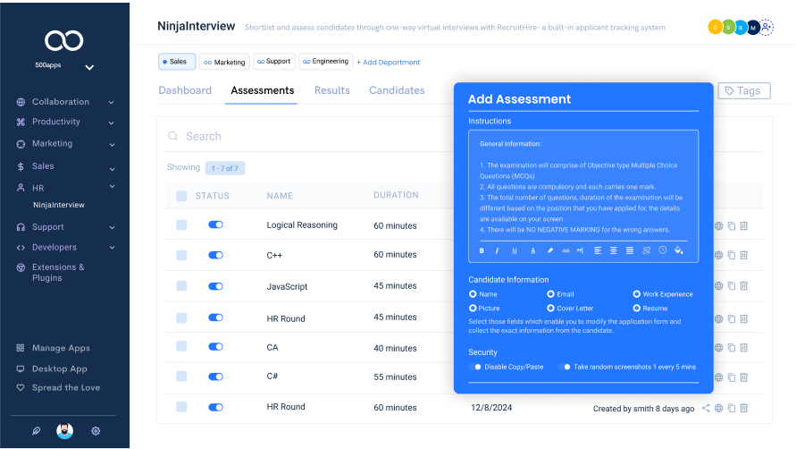Open the paint bucket fill color
Viewport: 796px width, 449px height.
(x=679, y=250)
